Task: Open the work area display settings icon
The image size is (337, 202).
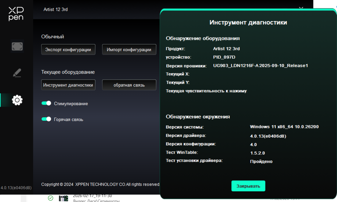Action: [x=17, y=46]
